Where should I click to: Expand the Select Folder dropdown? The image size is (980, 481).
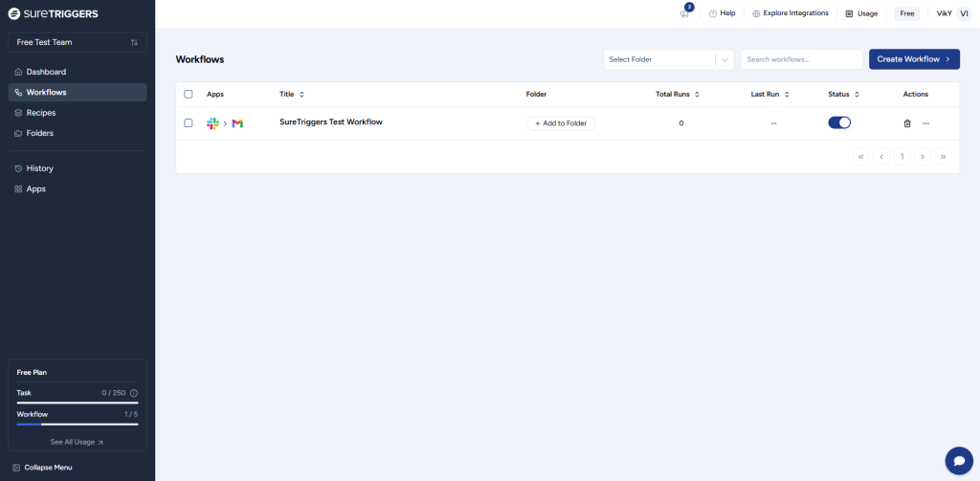(x=668, y=59)
